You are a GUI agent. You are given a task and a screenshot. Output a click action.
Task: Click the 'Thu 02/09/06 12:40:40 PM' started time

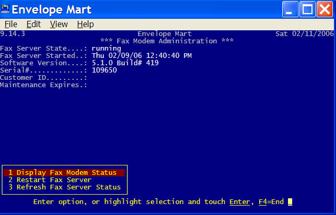[x=141, y=56]
